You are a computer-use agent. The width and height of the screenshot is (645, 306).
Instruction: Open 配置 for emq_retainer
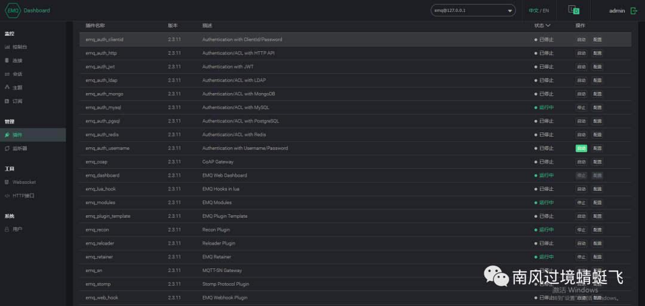click(x=597, y=256)
